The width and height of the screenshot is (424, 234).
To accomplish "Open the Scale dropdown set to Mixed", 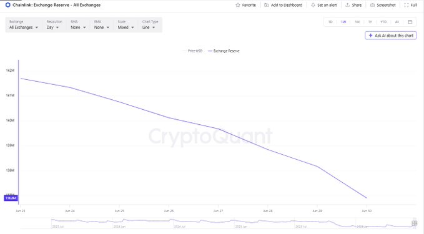I will (126, 24).
